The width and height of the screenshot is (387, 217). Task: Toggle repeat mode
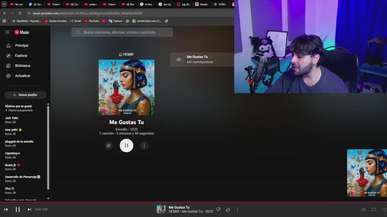[x=374, y=209]
